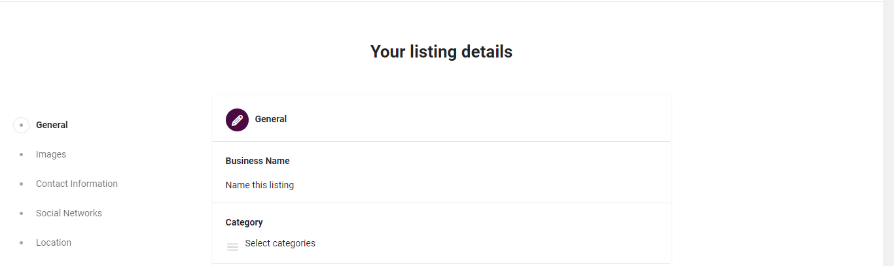Click the vertical scrollbar on right edge

pyautogui.click(x=888, y=131)
